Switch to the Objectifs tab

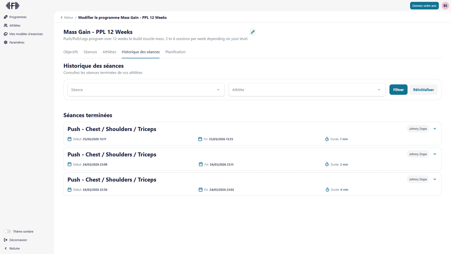(70, 52)
